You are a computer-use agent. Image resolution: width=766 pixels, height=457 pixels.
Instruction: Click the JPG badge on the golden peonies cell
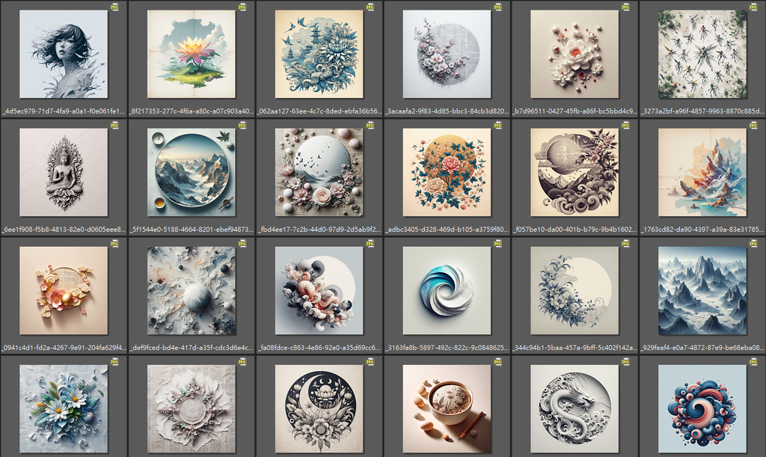coord(497,126)
